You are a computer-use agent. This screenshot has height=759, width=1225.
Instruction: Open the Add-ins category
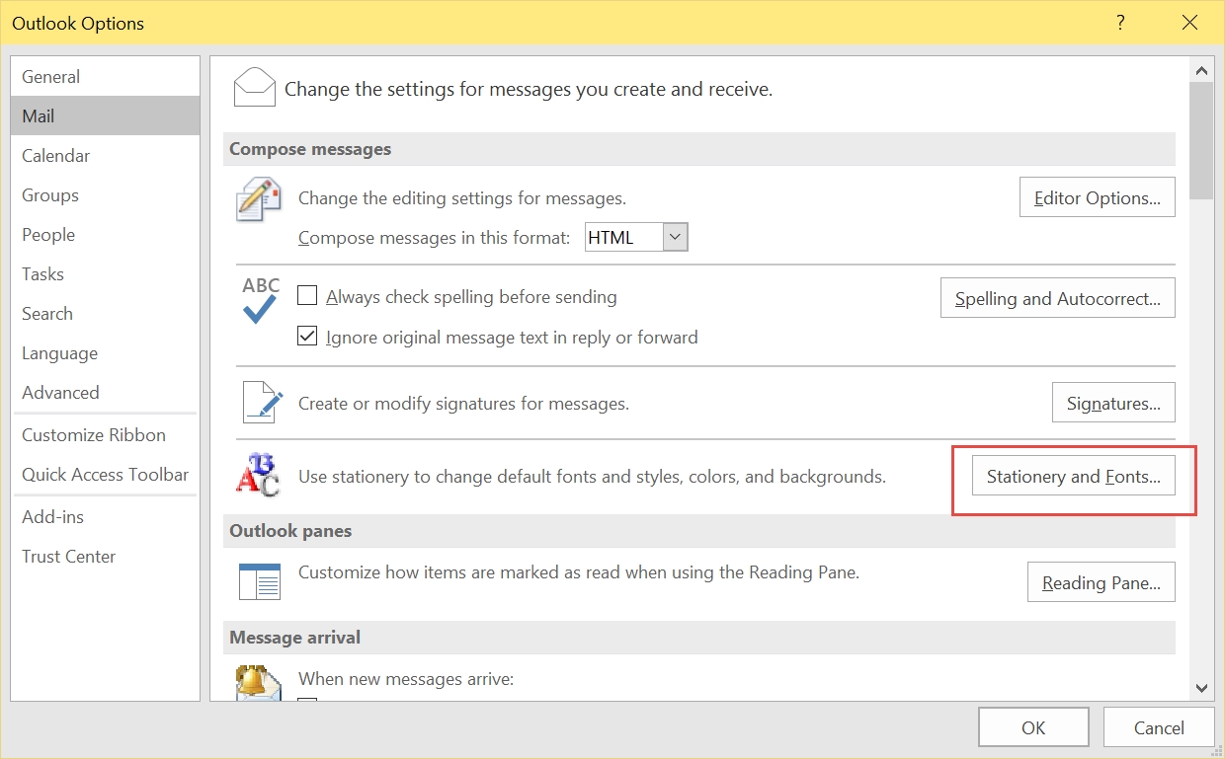(105, 516)
